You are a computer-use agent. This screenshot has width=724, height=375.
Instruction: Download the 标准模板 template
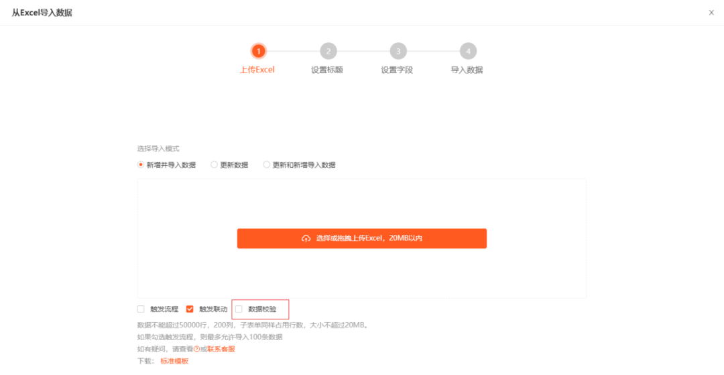[x=174, y=361]
